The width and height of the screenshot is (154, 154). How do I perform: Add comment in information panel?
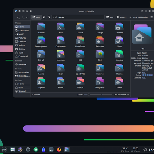144,78
